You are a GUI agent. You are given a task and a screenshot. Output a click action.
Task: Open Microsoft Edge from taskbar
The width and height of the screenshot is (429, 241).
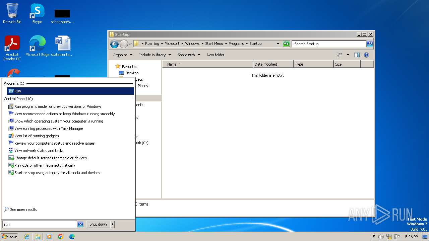[72, 237]
